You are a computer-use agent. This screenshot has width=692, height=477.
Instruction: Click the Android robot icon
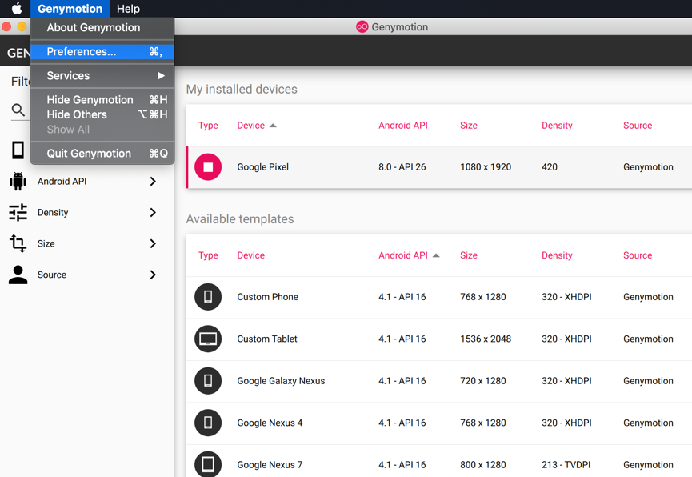(x=18, y=181)
